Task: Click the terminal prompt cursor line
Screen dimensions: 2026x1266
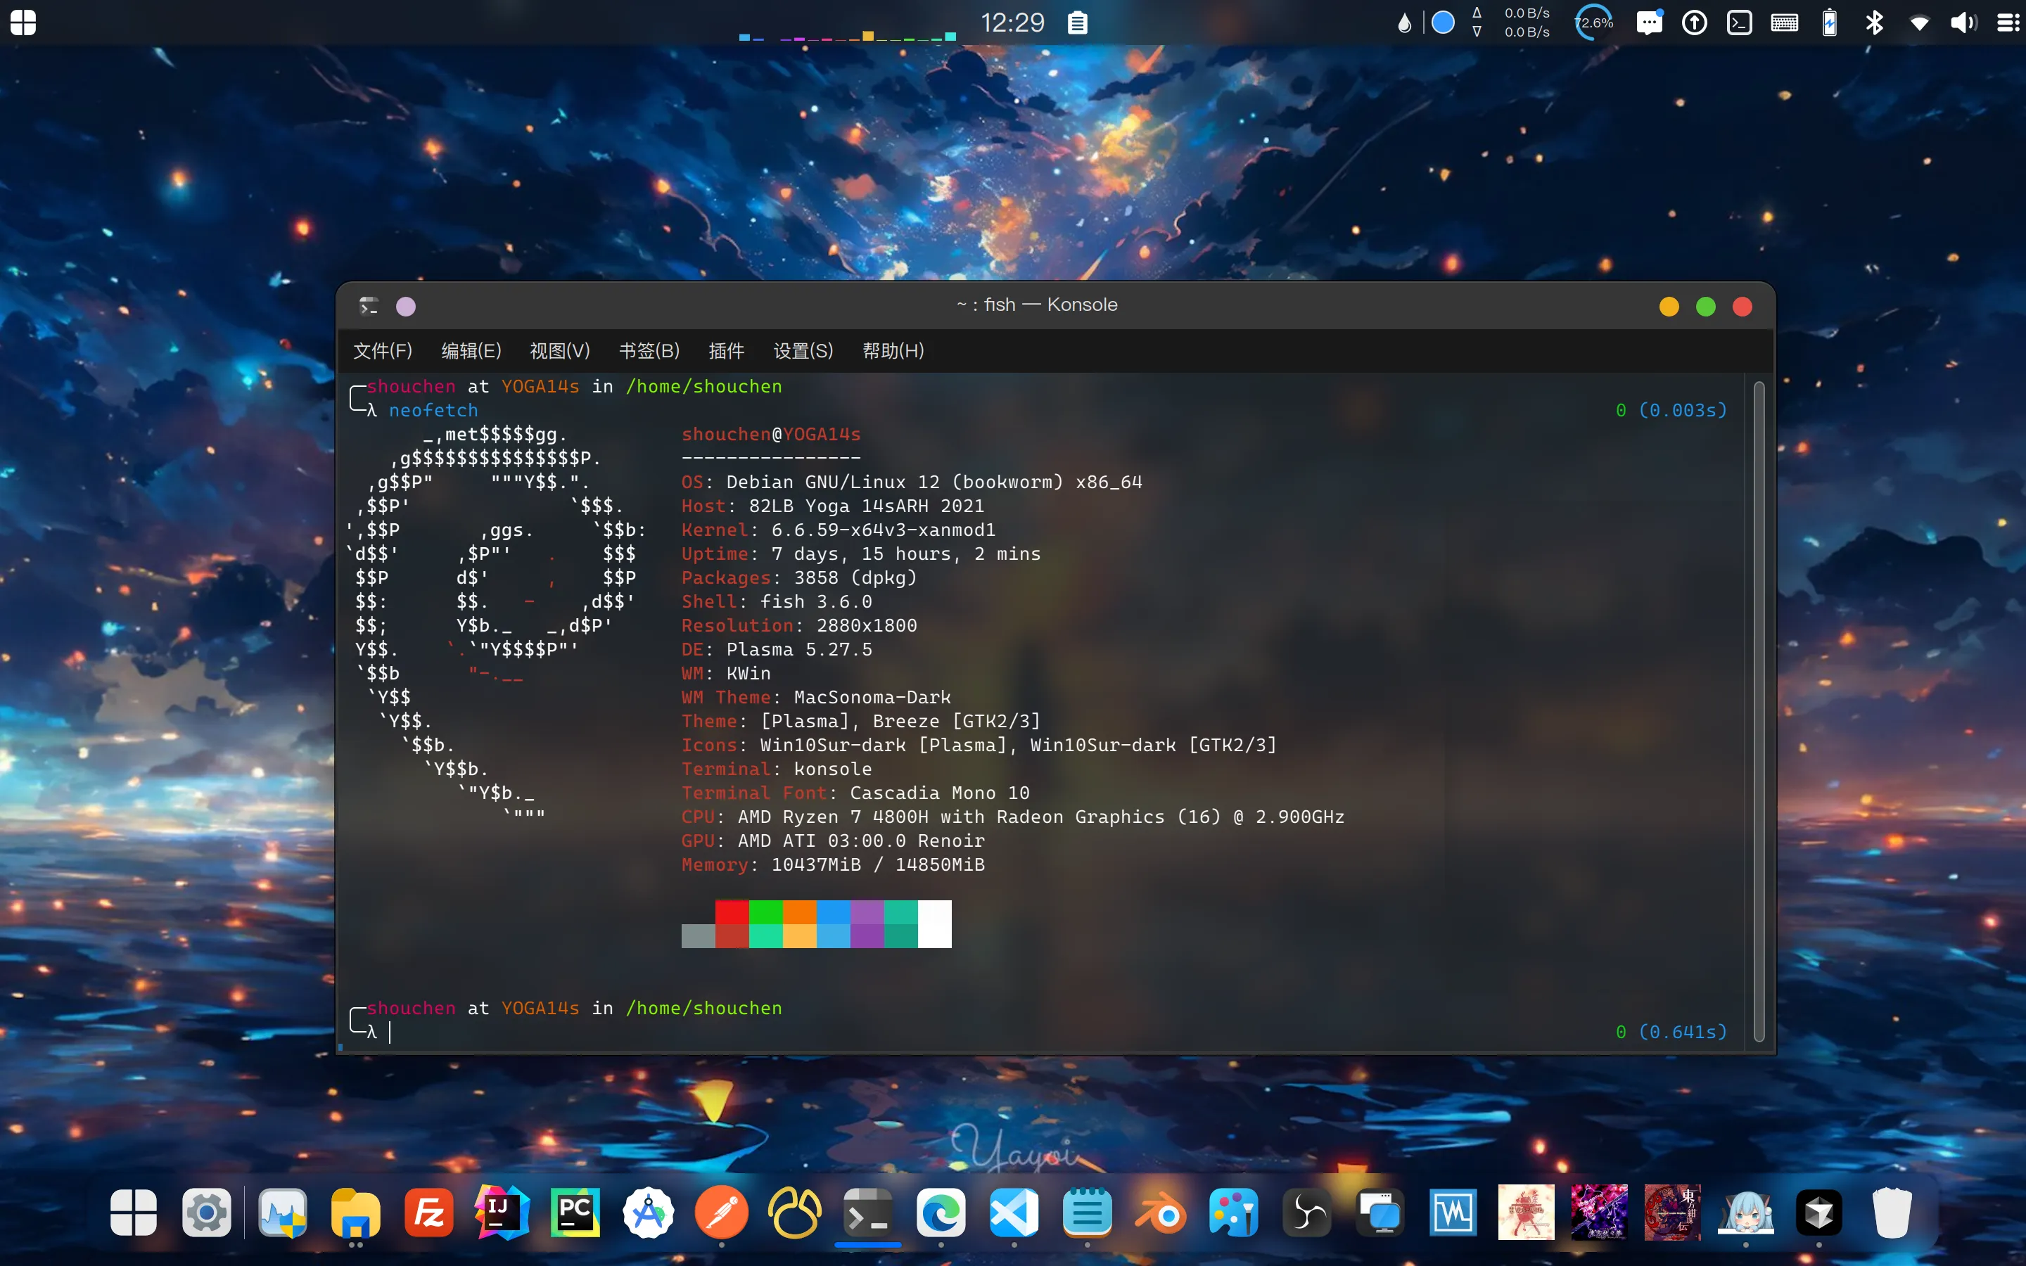Action: click(390, 1032)
